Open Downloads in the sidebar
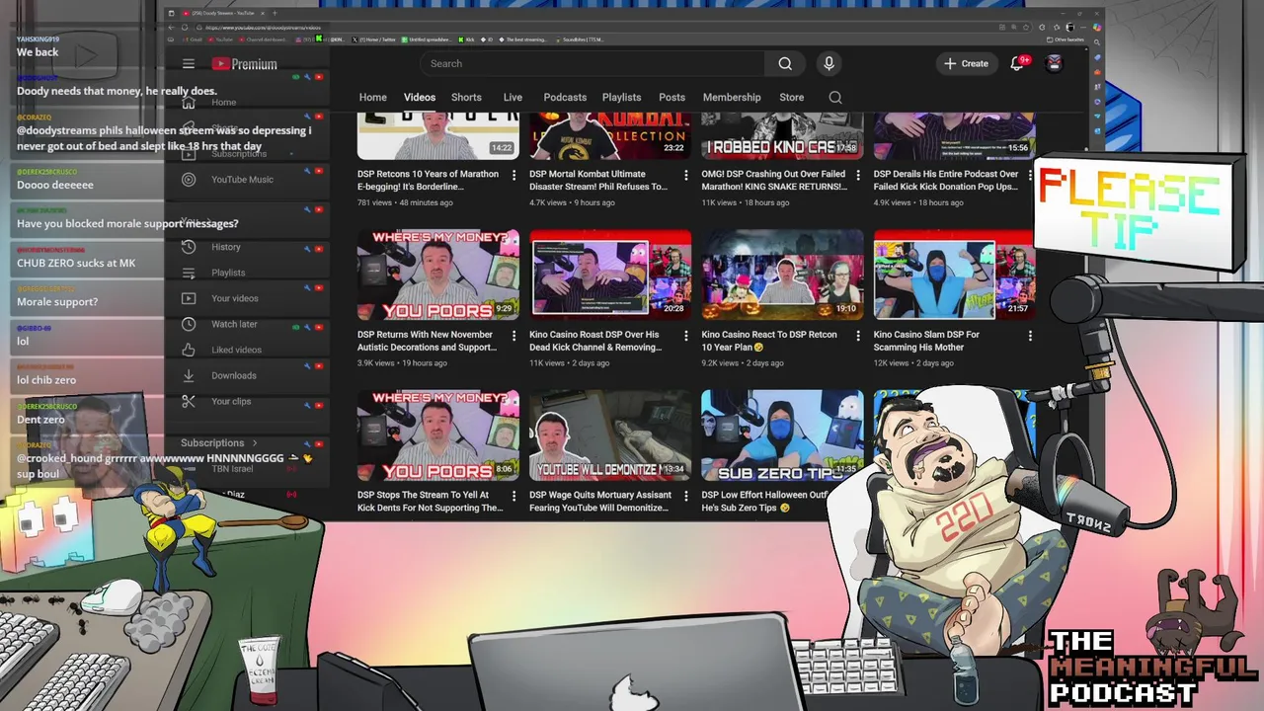Viewport: 1264px width, 711px height. point(234,375)
